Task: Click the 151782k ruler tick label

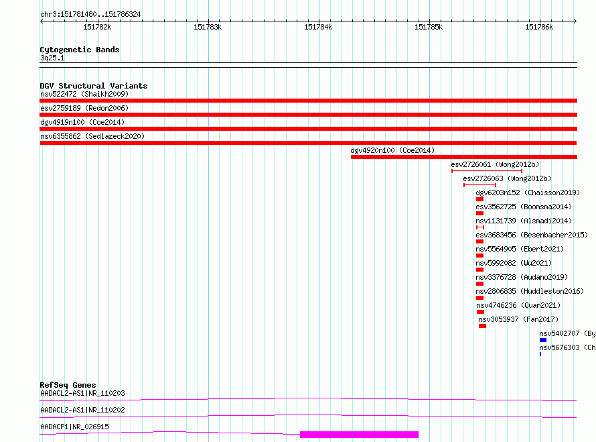Action: point(97,27)
